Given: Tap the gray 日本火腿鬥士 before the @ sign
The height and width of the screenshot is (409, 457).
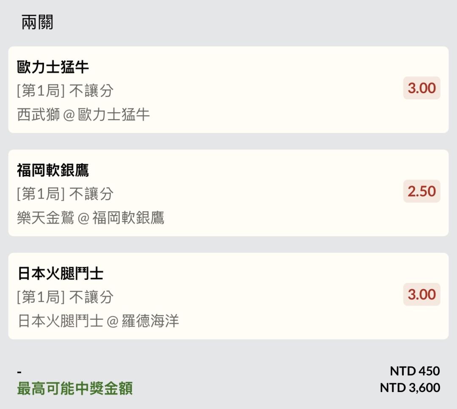Looking at the screenshot, I should (60, 321).
